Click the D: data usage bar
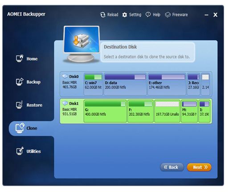233x192 pixels. click(125, 77)
